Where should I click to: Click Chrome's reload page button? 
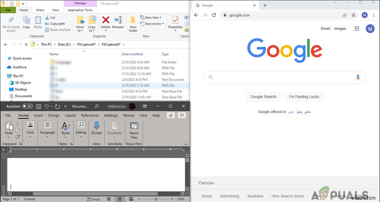[214, 15]
